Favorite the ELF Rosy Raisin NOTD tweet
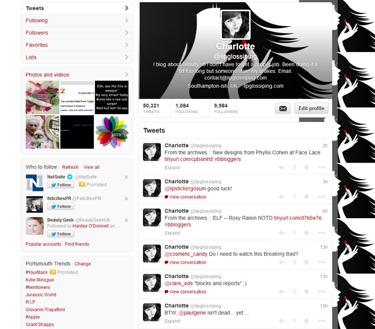Image resolution: width=375 pixels, height=329 pixels. tap(306, 233)
